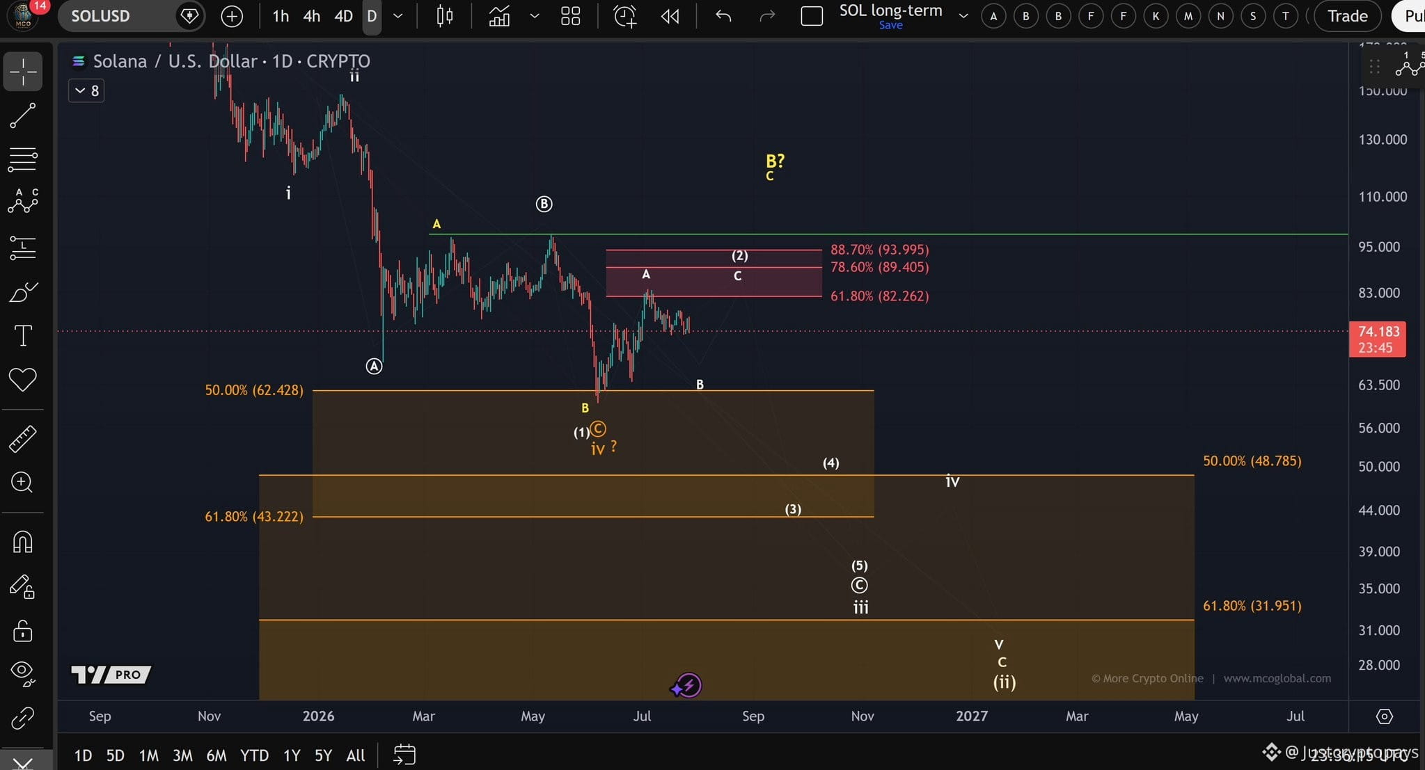Open chart settings gear at bottom right

click(1384, 716)
